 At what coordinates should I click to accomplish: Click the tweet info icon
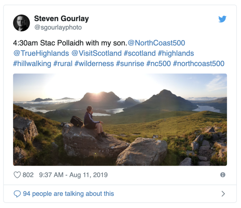click(223, 175)
